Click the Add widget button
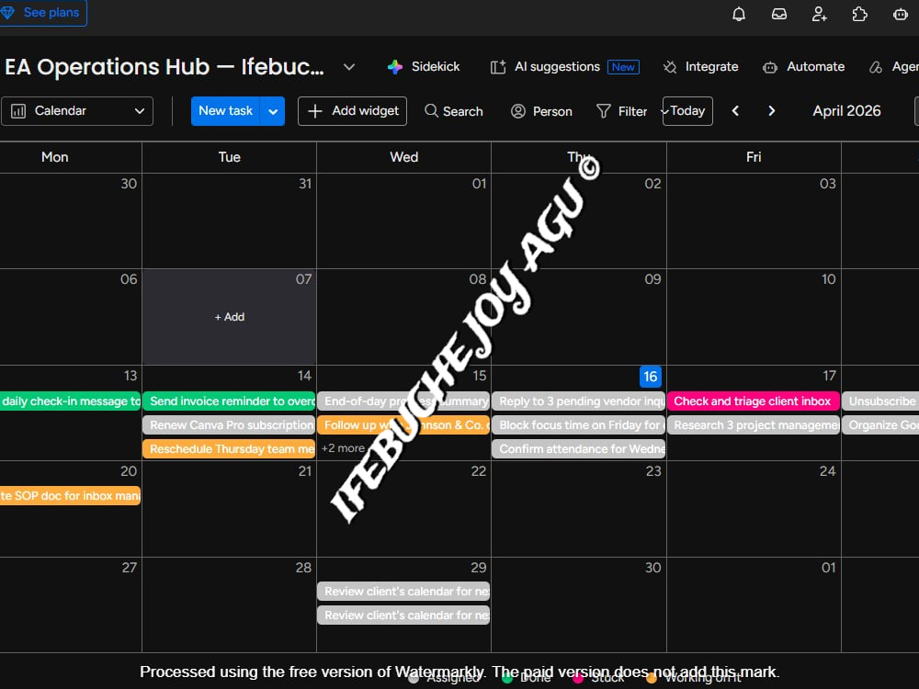919x689 pixels. click(352, 111)
